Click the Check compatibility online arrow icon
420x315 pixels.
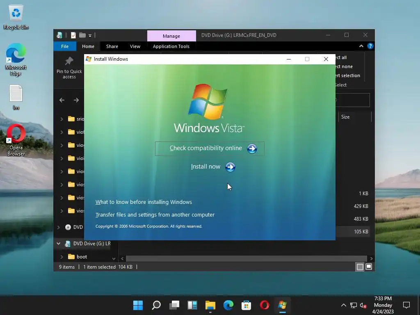coord(252,148)
